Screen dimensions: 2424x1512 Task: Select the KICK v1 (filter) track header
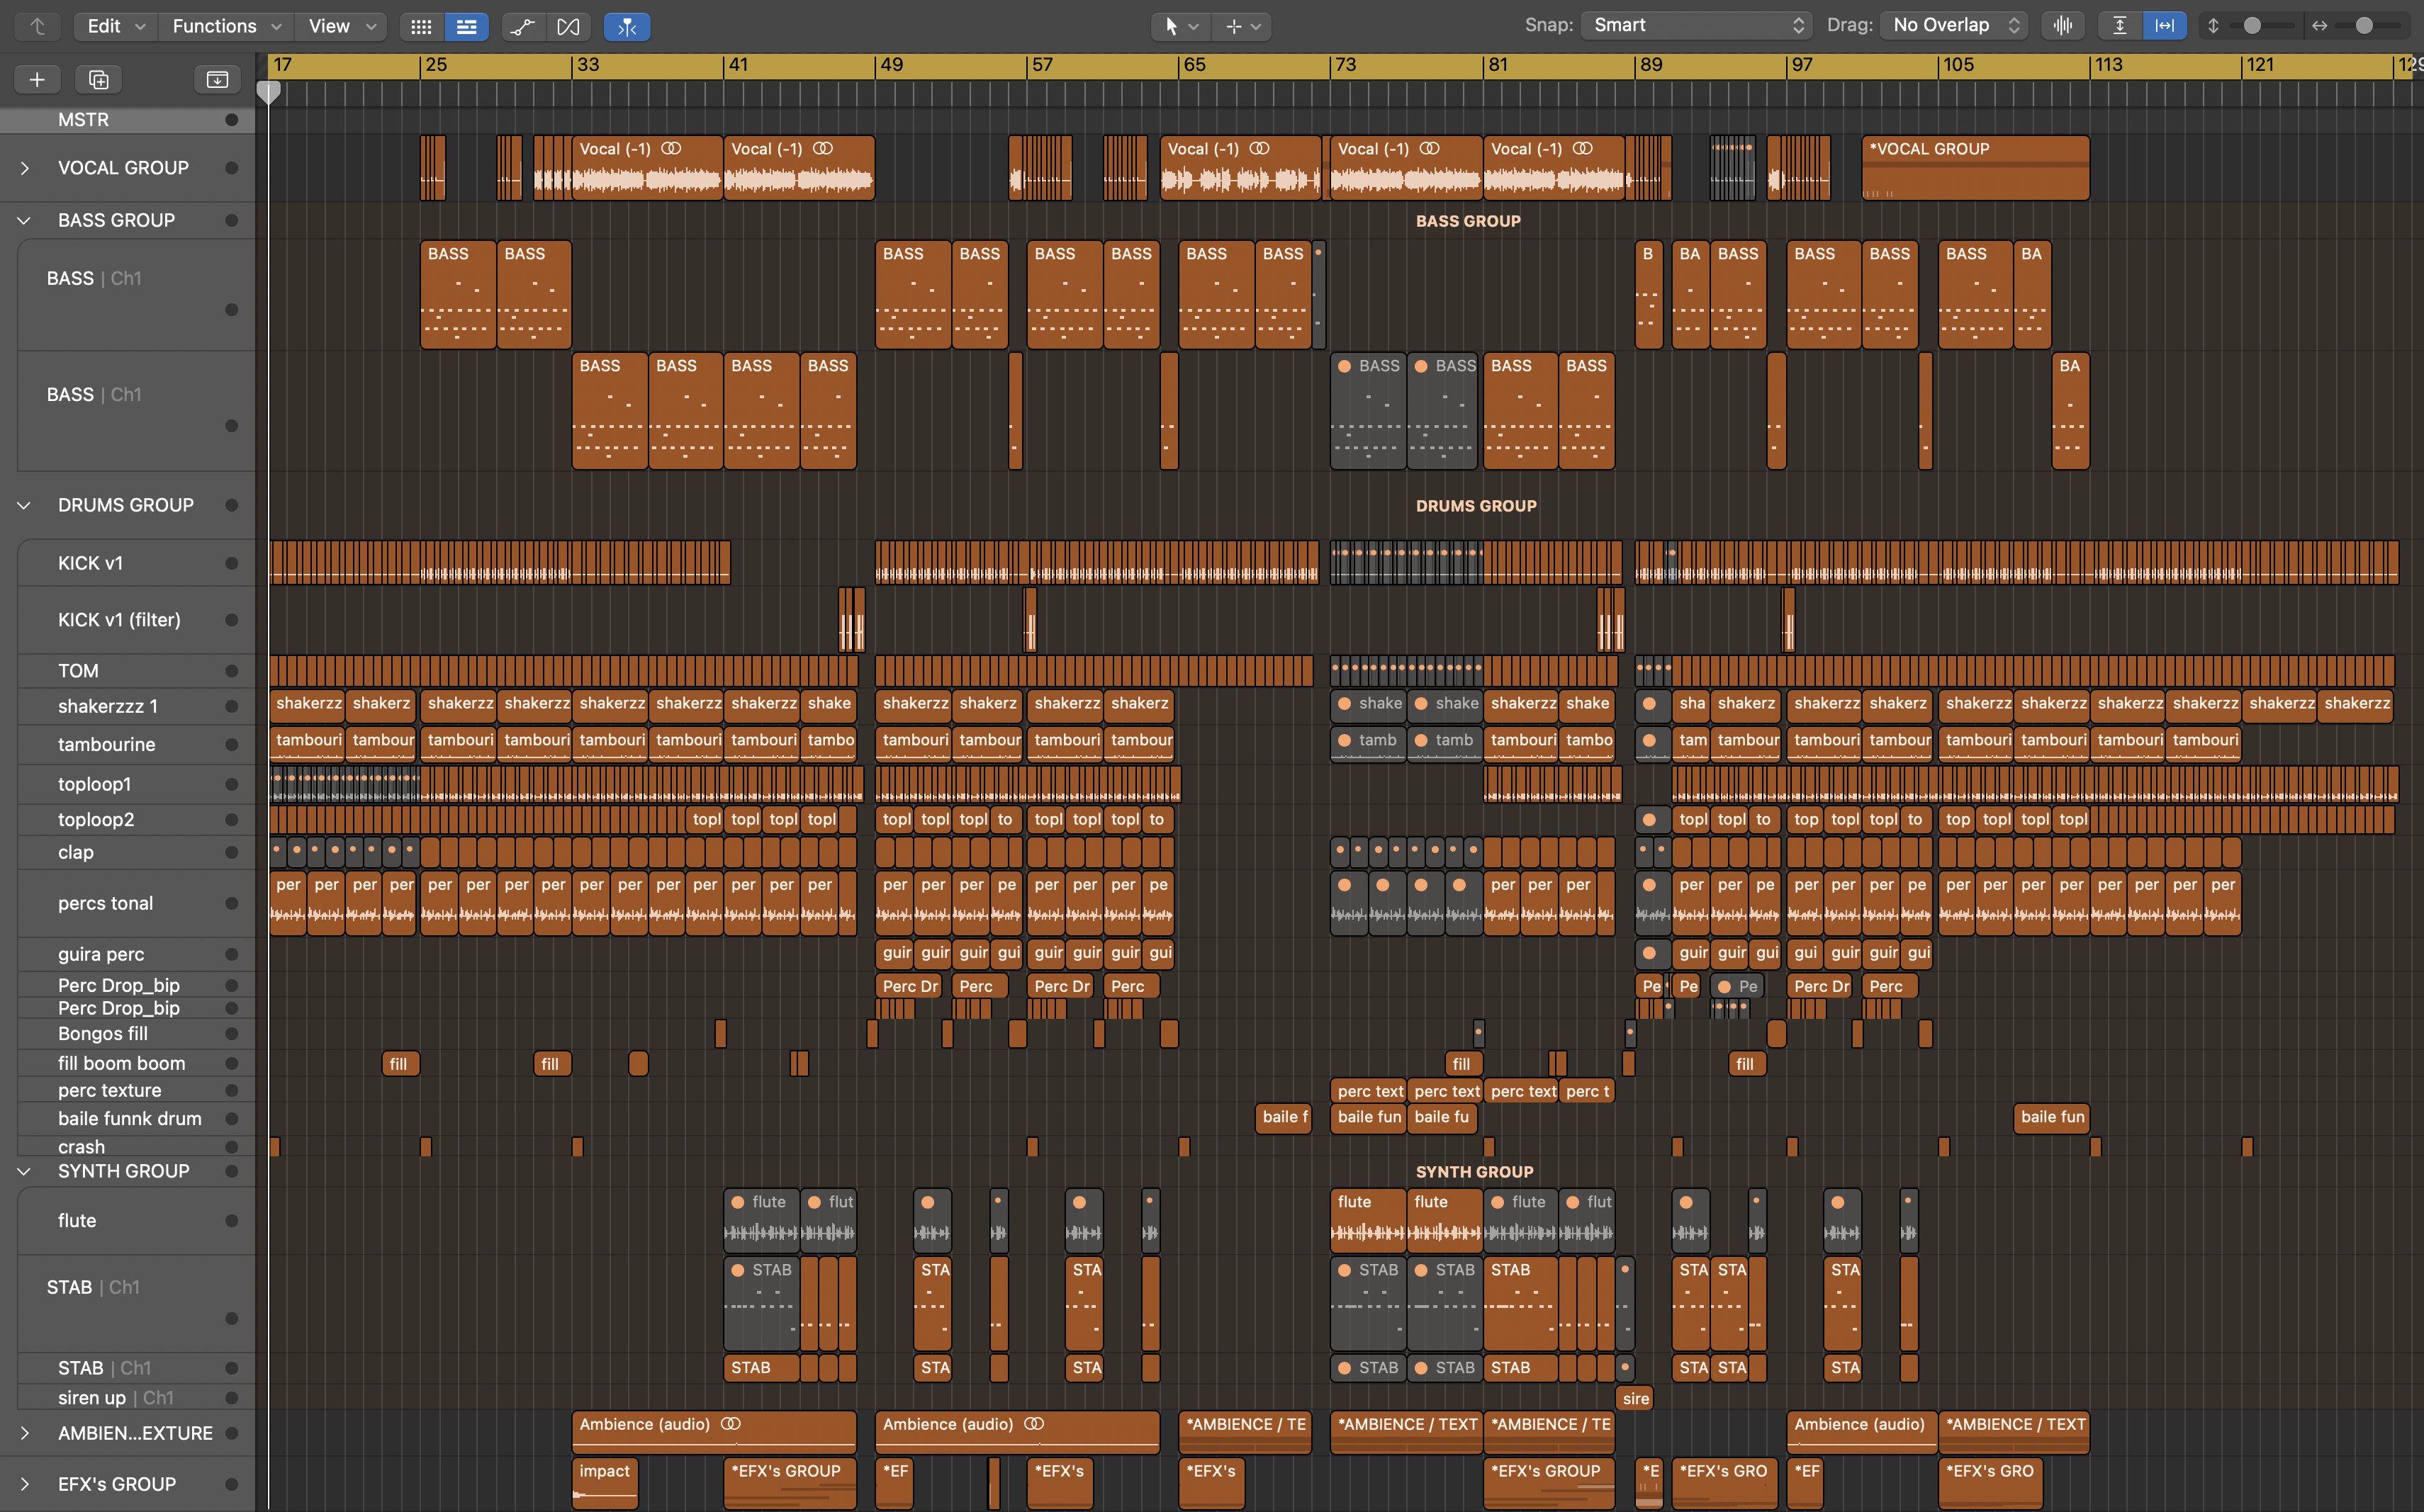(x=135, y=620)
